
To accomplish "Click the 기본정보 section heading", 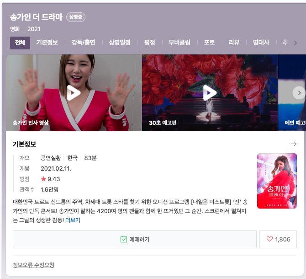I will pyautogui.click(x=24, y=144).
